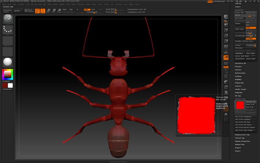
Task: Open the Texture menu
Action: (x=106, y=4)
